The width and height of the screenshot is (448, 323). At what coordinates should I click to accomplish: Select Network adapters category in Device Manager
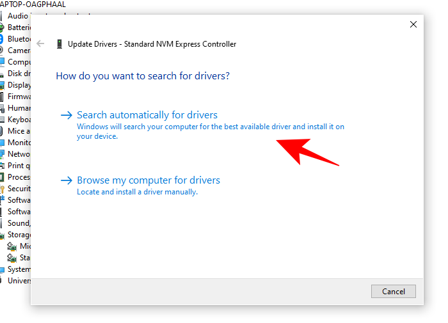[x=19, y=154]
